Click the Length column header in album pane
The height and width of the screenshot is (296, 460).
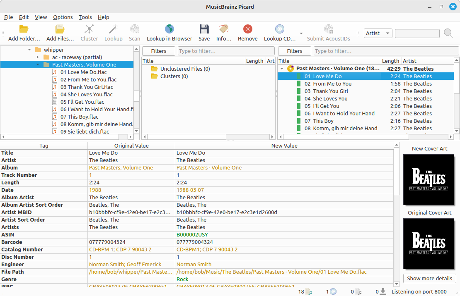click(390, 61)
